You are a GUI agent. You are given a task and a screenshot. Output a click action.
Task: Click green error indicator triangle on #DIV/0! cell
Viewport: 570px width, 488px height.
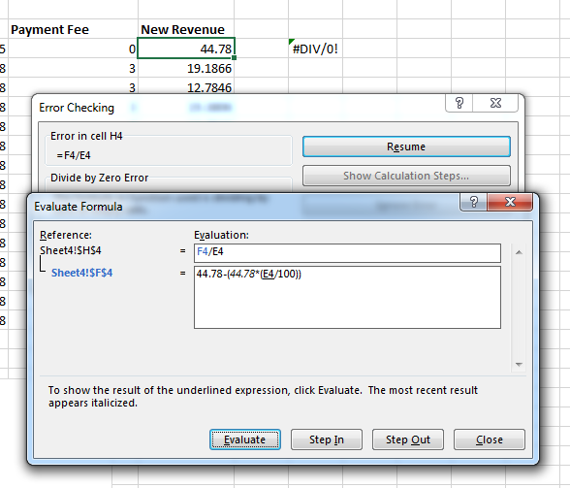pyautogui.click(x=291, y=42)
